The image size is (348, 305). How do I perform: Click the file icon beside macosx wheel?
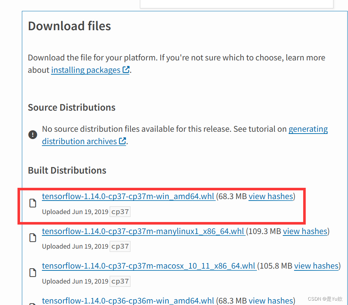(32, 272)
